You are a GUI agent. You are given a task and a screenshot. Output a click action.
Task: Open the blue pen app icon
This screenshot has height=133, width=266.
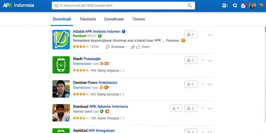click(61, 39)
